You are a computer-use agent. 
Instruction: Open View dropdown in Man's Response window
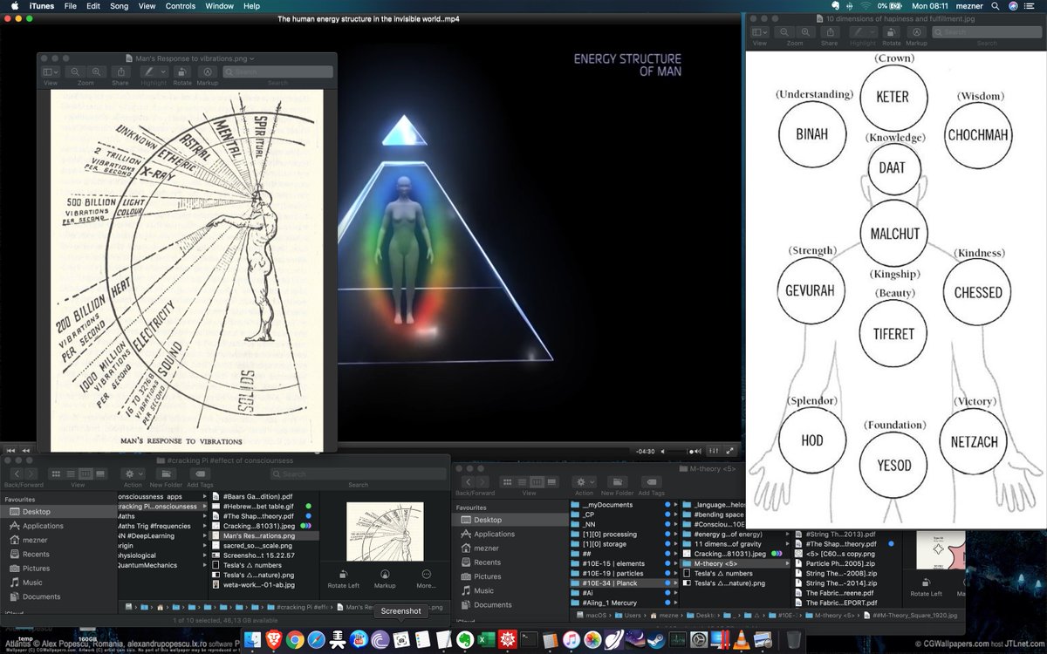pyautogui.click(x=51, y=72)
